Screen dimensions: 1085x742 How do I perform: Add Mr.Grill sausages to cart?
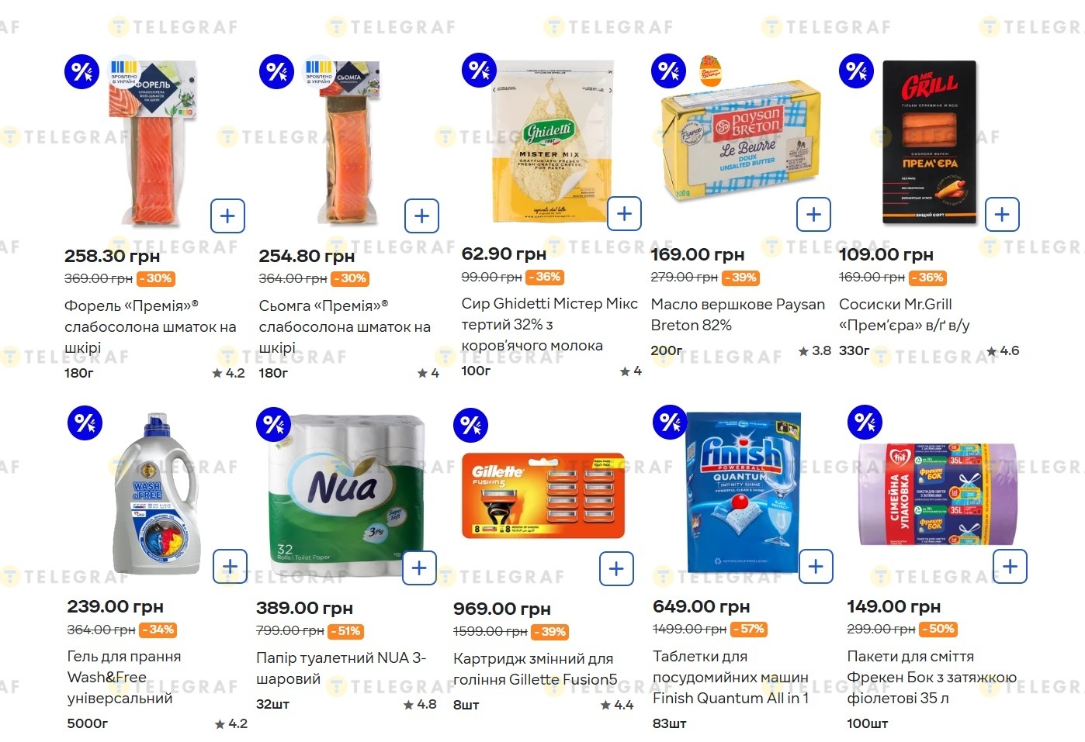tap(1002, 214)
